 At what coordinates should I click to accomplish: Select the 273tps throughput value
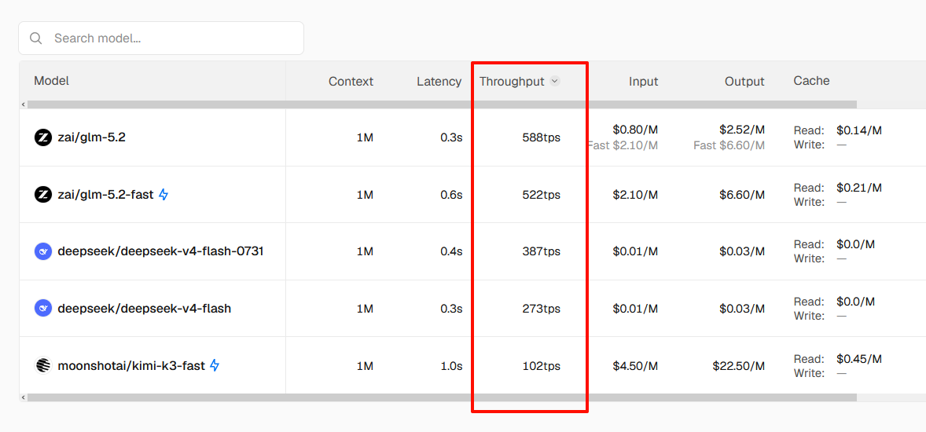click(x=542, y=309)
